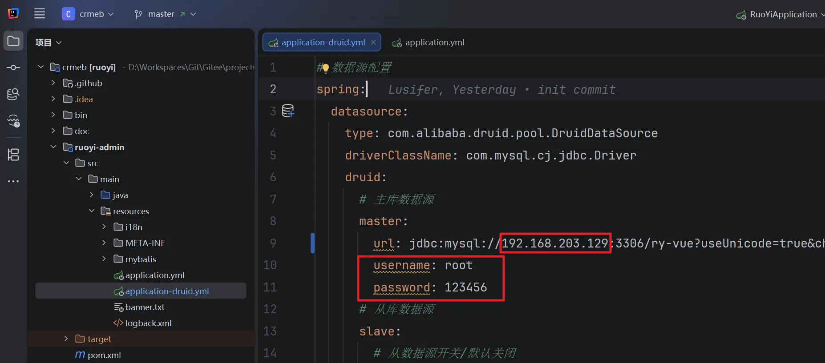Open the main hamburger menu
The image size is (825, 363).
(40, 14)
